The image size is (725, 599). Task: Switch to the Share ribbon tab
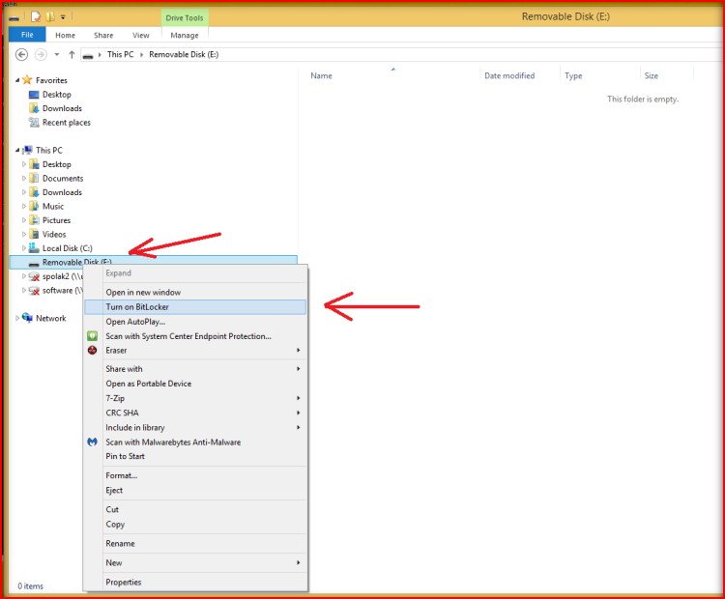[x=103, y=35]
